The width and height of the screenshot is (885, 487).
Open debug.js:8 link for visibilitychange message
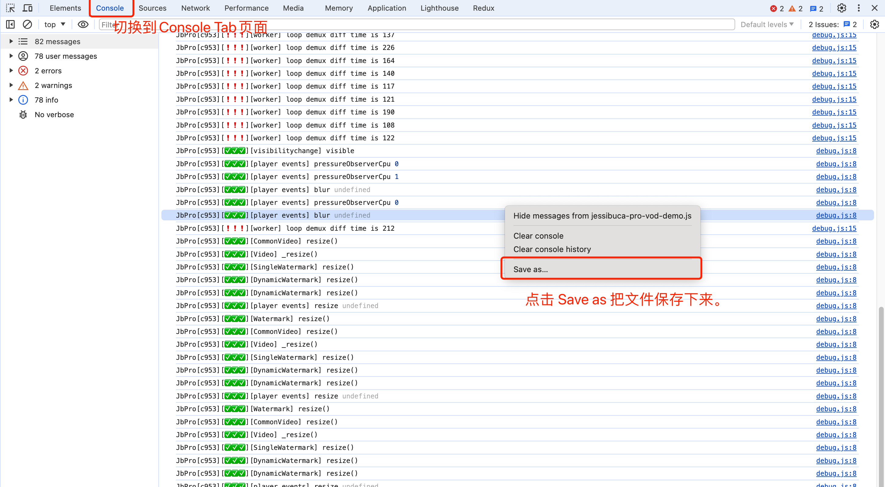click(836, 150)
